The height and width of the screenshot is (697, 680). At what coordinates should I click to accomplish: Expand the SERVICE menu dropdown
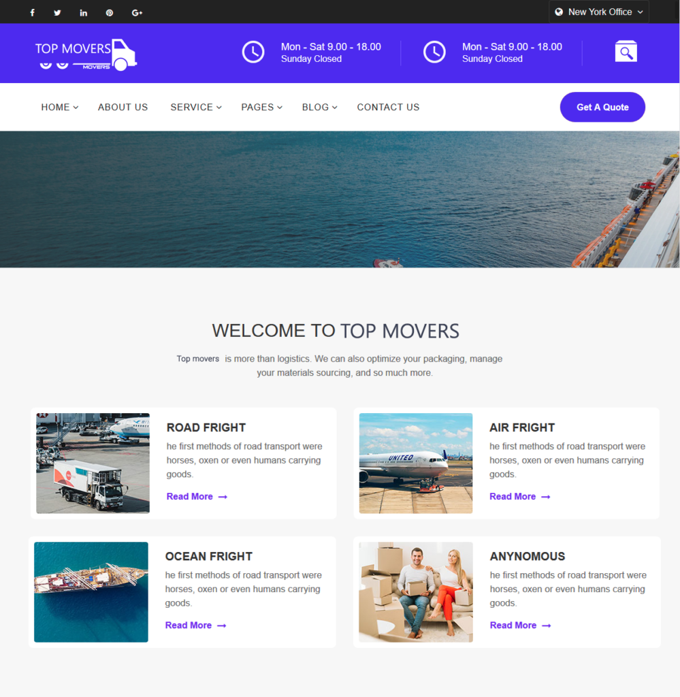(x=196, y=107)
